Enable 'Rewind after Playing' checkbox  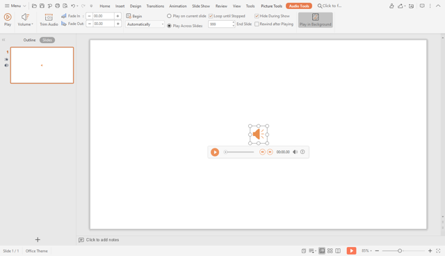tap(257, 24)
